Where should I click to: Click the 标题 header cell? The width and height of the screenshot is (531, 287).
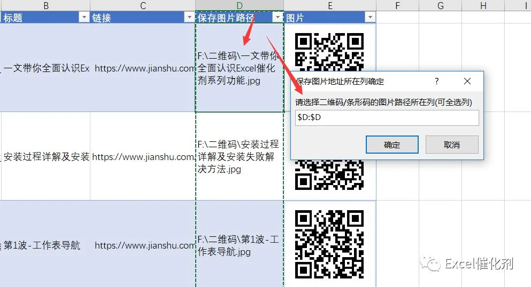[x=45, y=17]
